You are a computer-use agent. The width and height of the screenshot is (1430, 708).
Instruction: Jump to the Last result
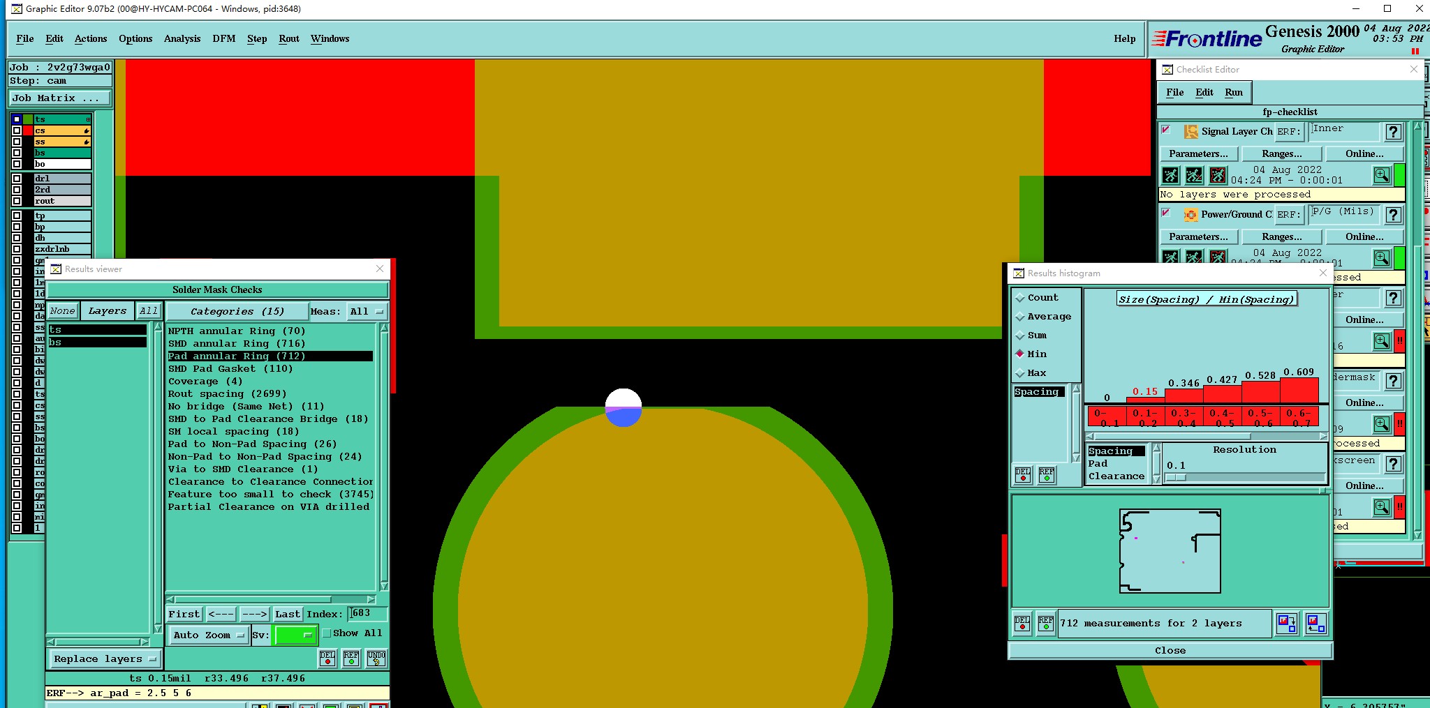coord(287,614)
